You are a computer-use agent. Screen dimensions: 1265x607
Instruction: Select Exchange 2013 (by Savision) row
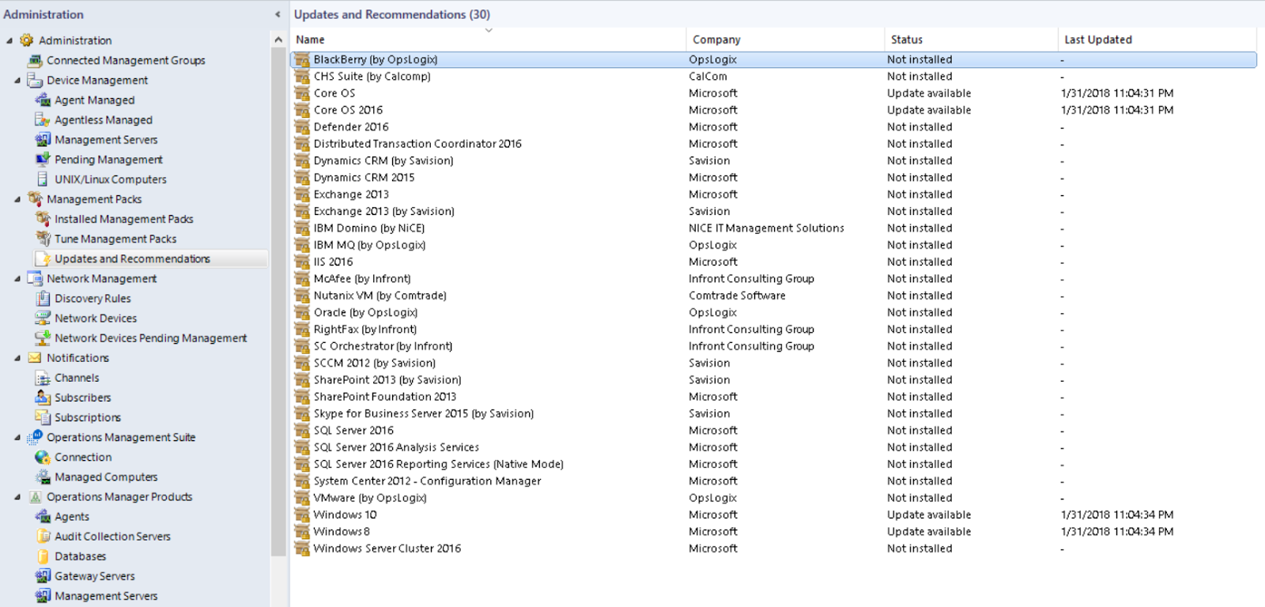pos(773,211)
